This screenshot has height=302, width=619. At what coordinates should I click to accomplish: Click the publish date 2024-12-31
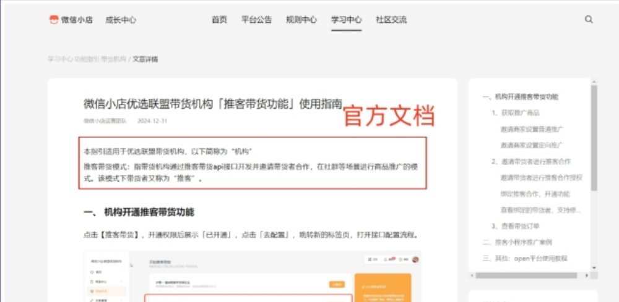[152, 121]
